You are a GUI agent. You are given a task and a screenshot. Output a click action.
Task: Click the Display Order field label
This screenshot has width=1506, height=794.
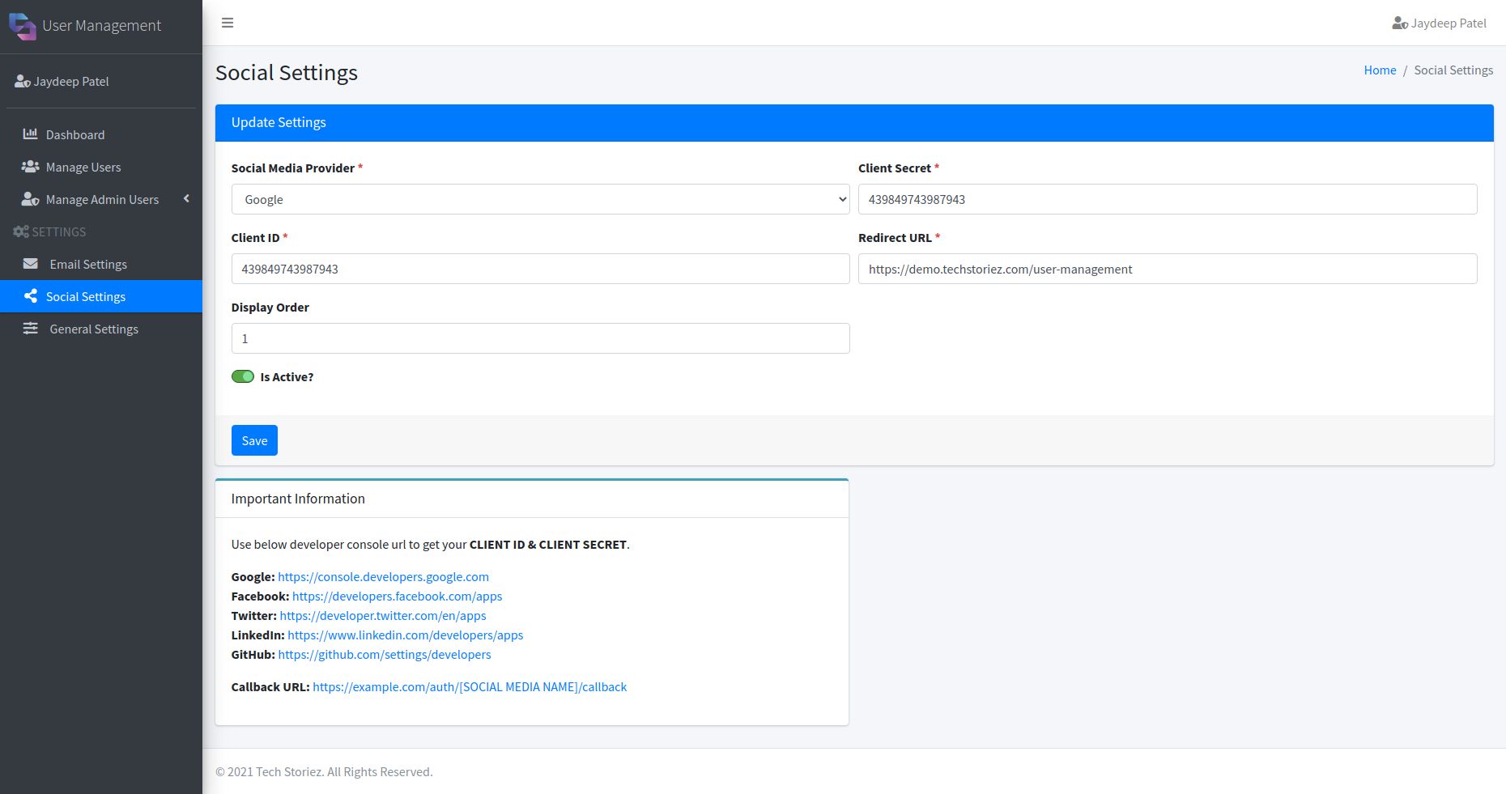coord(270,308)
